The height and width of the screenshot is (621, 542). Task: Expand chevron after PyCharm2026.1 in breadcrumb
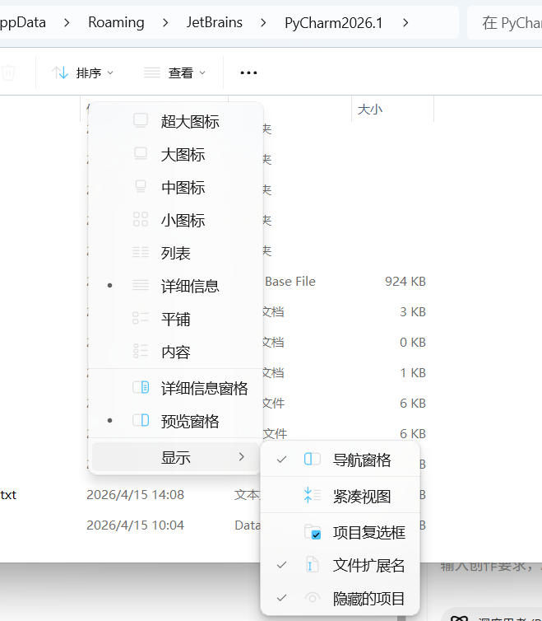[x=405, y=22]
